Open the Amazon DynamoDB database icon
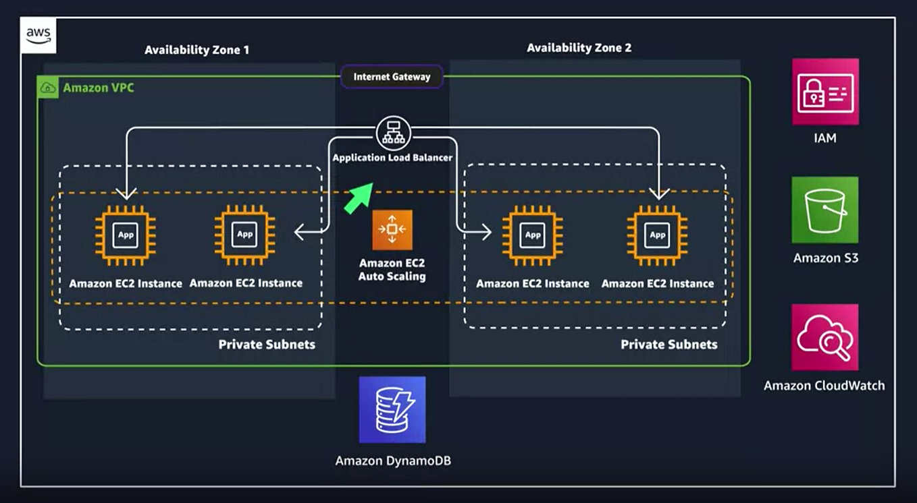This screenshot has width=917, height=503. point(392,410)
